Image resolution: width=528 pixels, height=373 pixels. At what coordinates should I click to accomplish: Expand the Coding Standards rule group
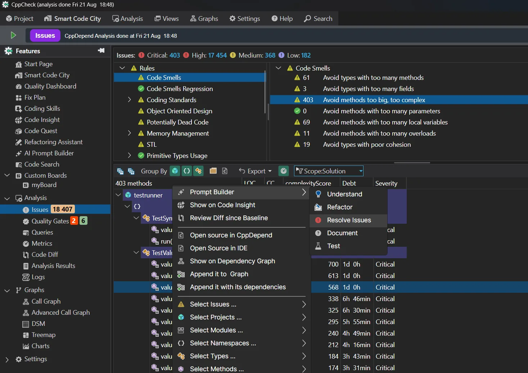(x=130, y=100)
